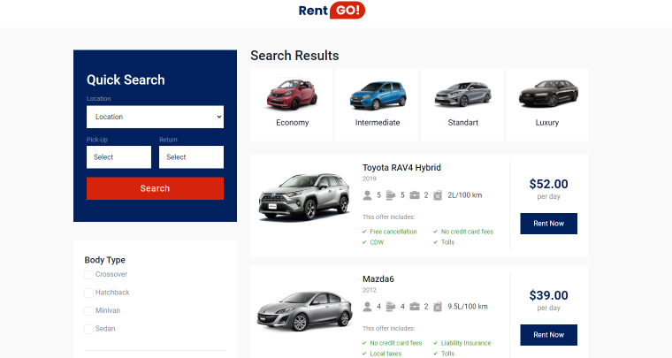Click Rent Now for Mazda6
The image size is (672, 358).
(x=548, y=335)
